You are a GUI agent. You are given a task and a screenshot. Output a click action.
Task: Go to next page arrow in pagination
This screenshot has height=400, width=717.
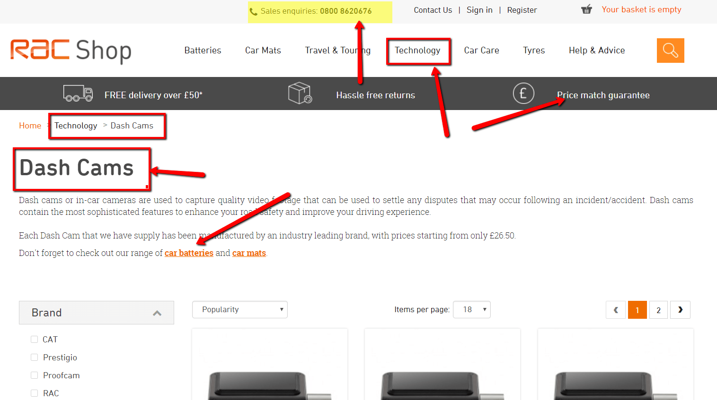[680, 310]
